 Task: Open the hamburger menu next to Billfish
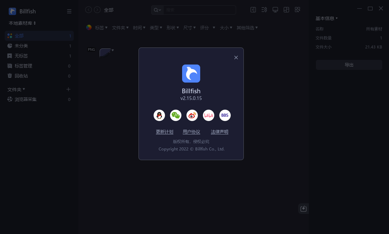69,11
